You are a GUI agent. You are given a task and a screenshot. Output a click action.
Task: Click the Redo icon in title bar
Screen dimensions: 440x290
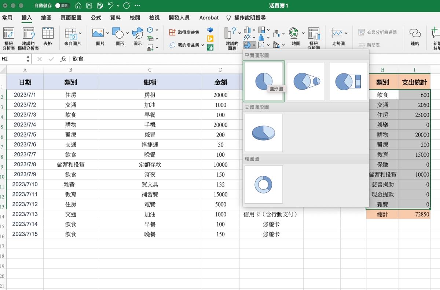tap(126, 6)
